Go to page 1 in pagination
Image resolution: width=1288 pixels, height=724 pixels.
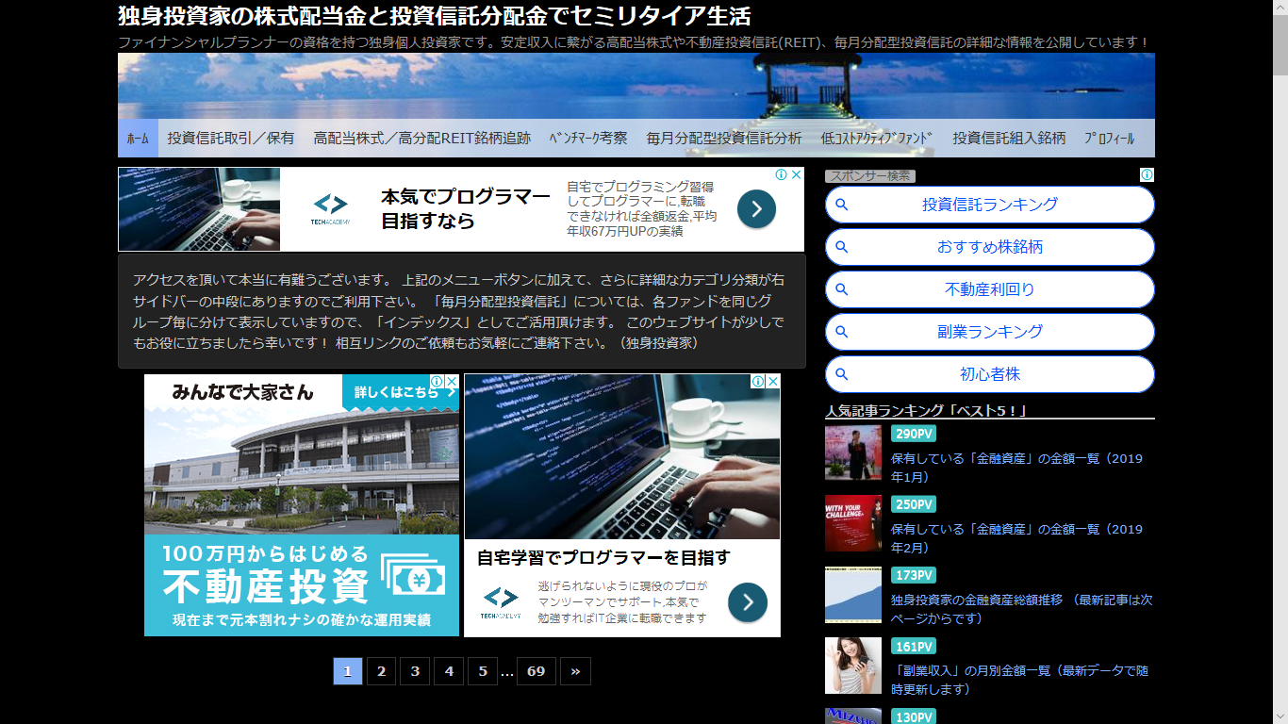(x=347, y=671)
